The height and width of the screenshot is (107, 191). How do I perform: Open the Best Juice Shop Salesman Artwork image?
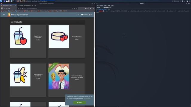59,76
